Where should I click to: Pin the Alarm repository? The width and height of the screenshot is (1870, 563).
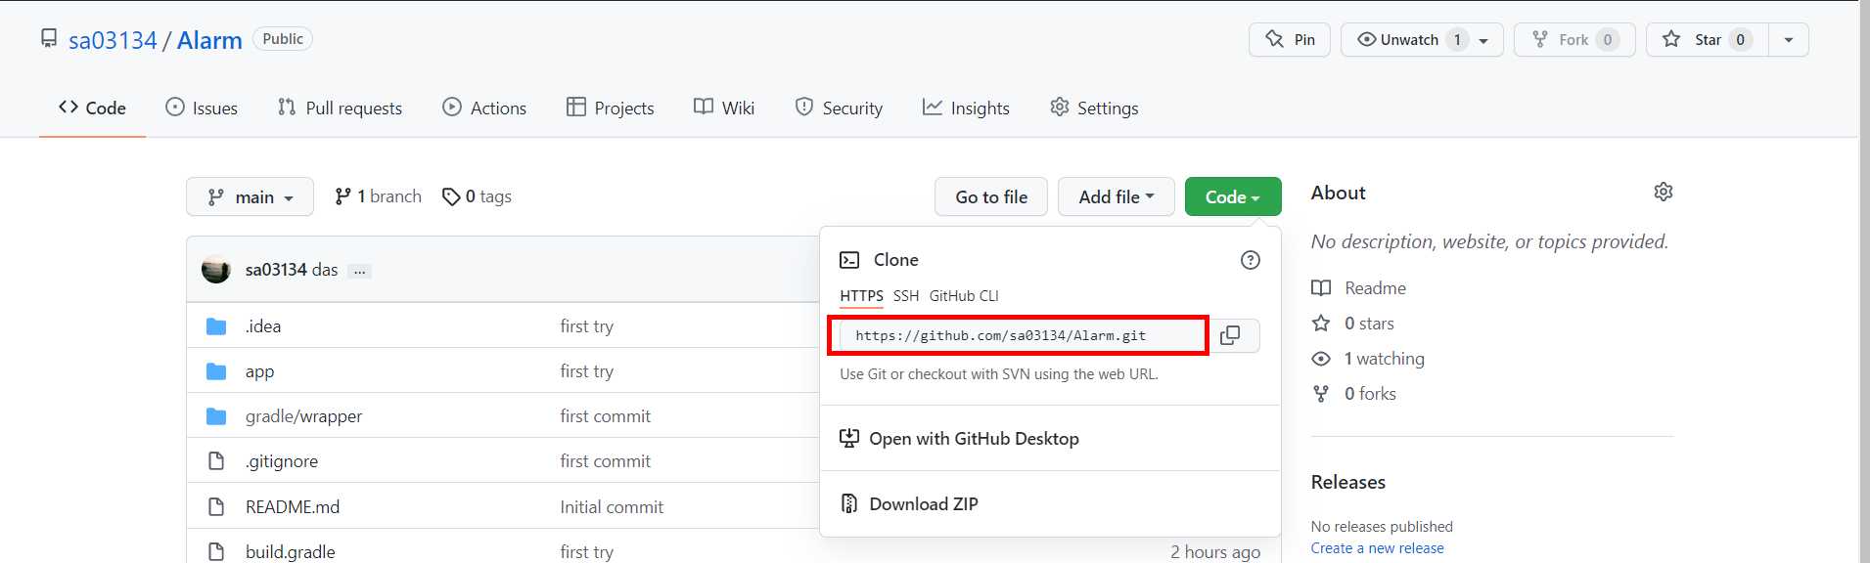[1289, 39]
